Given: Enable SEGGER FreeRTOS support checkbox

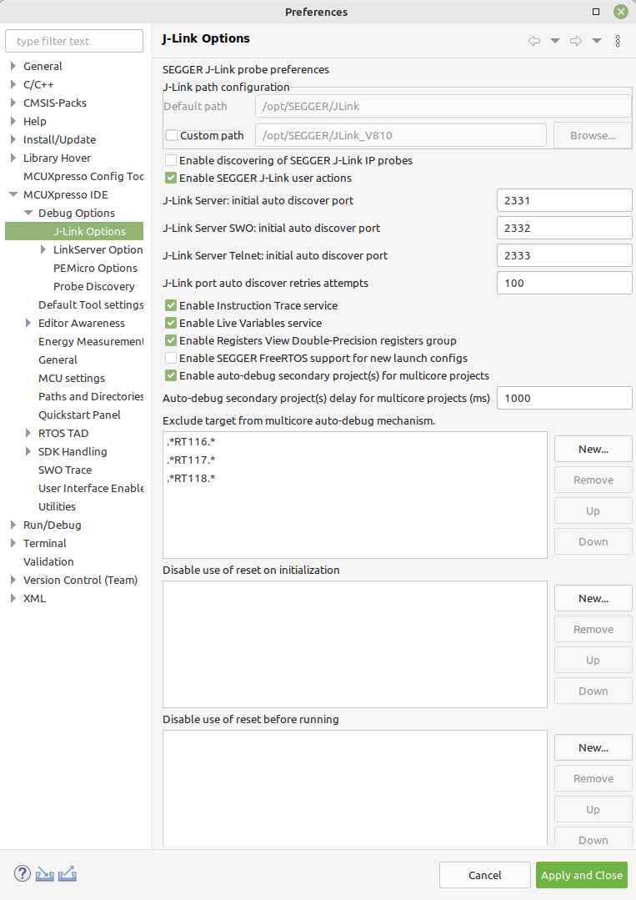Looking at the screenshot, I should pyautogui.click(x=172, y=358).
